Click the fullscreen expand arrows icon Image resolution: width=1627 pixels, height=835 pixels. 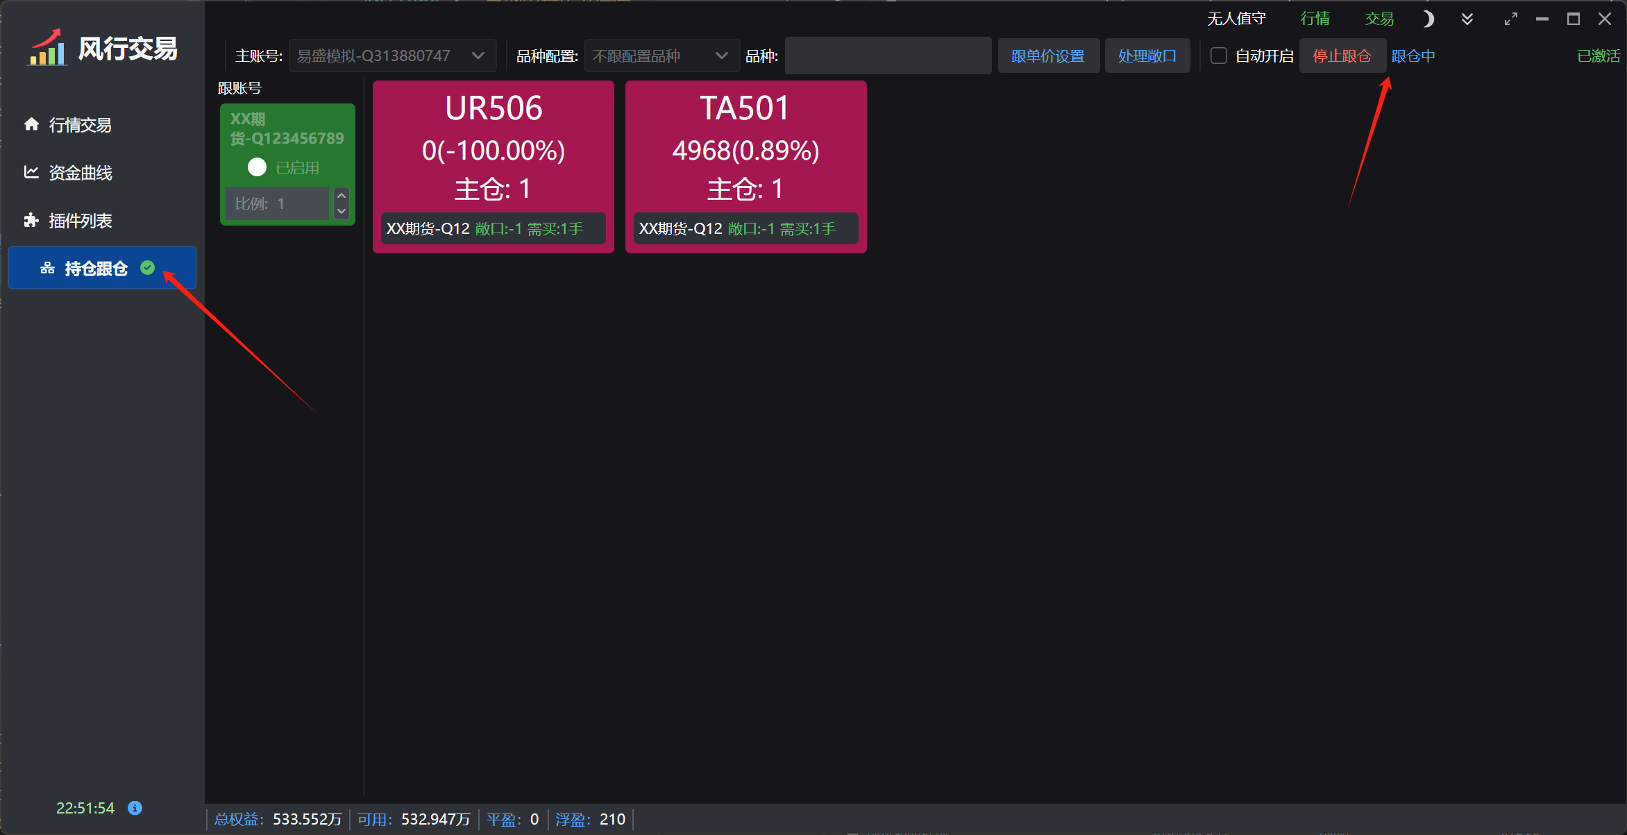[x=1510, y=19]
